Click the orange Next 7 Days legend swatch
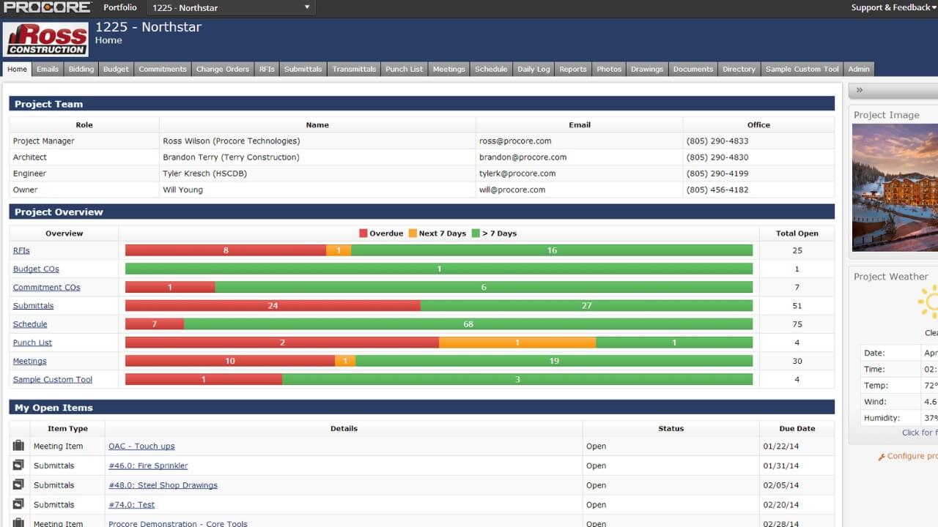Screen dimensions: 938x527 click(x=413, y=233)
